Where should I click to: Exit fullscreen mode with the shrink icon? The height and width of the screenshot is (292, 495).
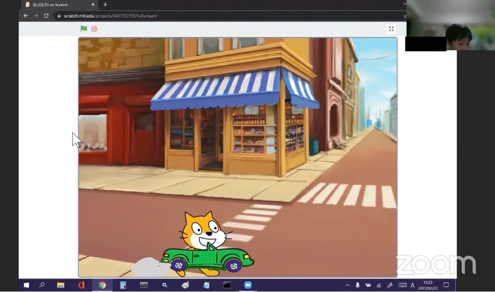click(391, 29)
